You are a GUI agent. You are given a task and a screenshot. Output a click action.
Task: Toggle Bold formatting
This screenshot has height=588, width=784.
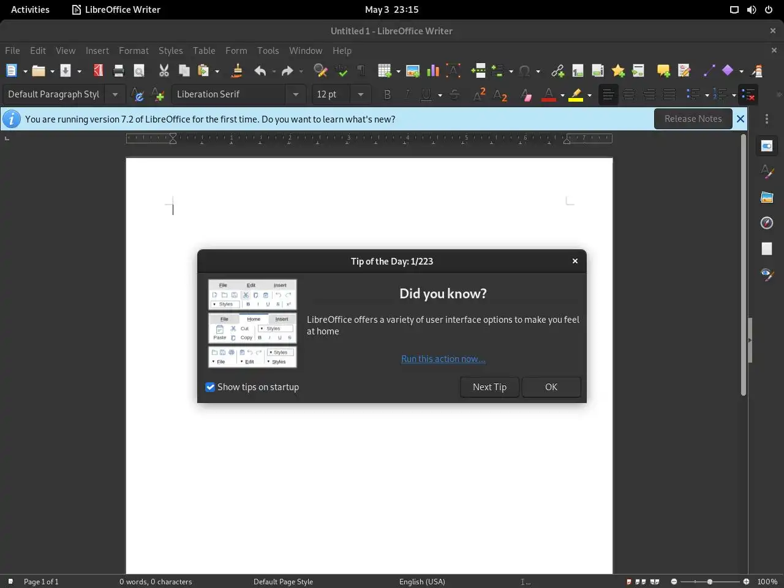coord(387,95)
